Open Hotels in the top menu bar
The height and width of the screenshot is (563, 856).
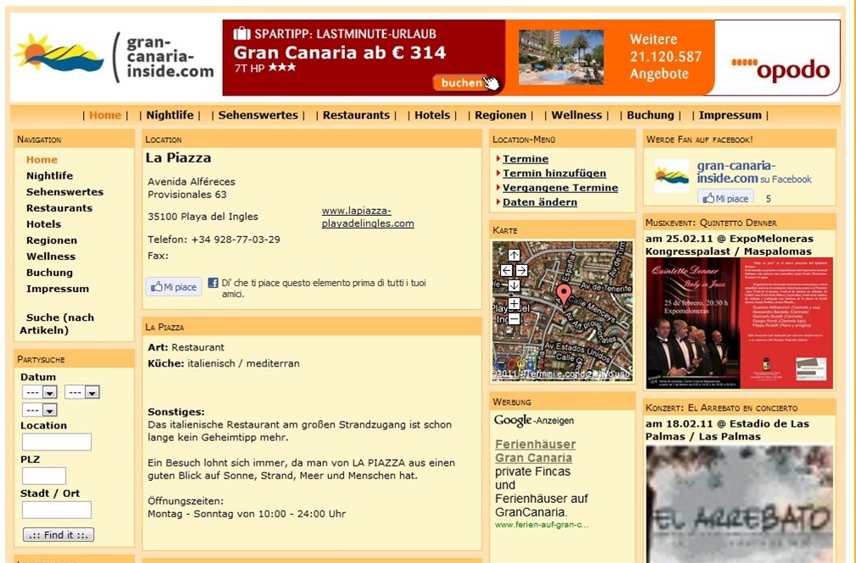click(x=432, y=115)
